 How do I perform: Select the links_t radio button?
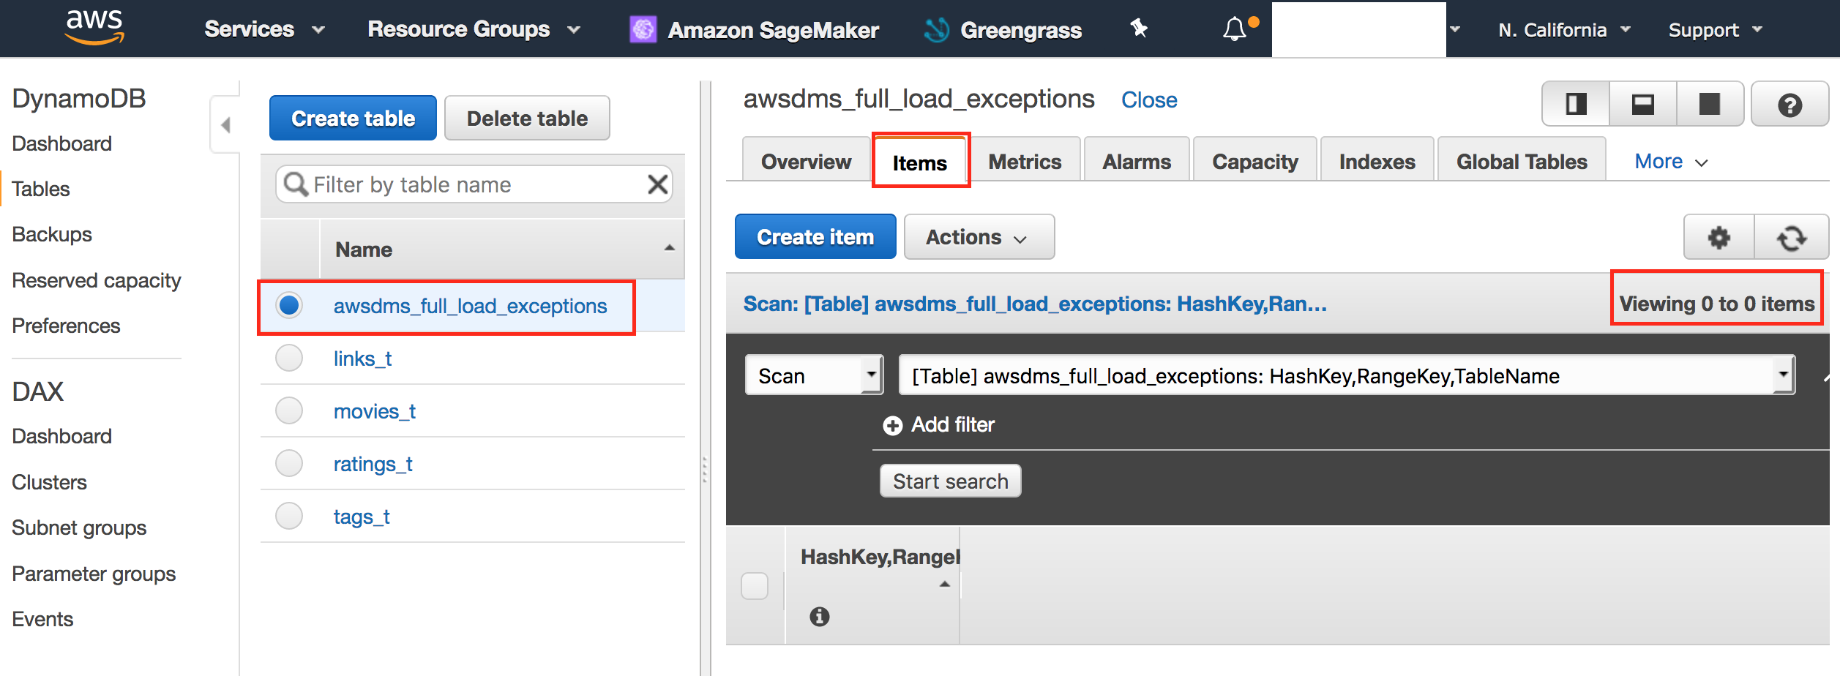[x=289, y=358]
